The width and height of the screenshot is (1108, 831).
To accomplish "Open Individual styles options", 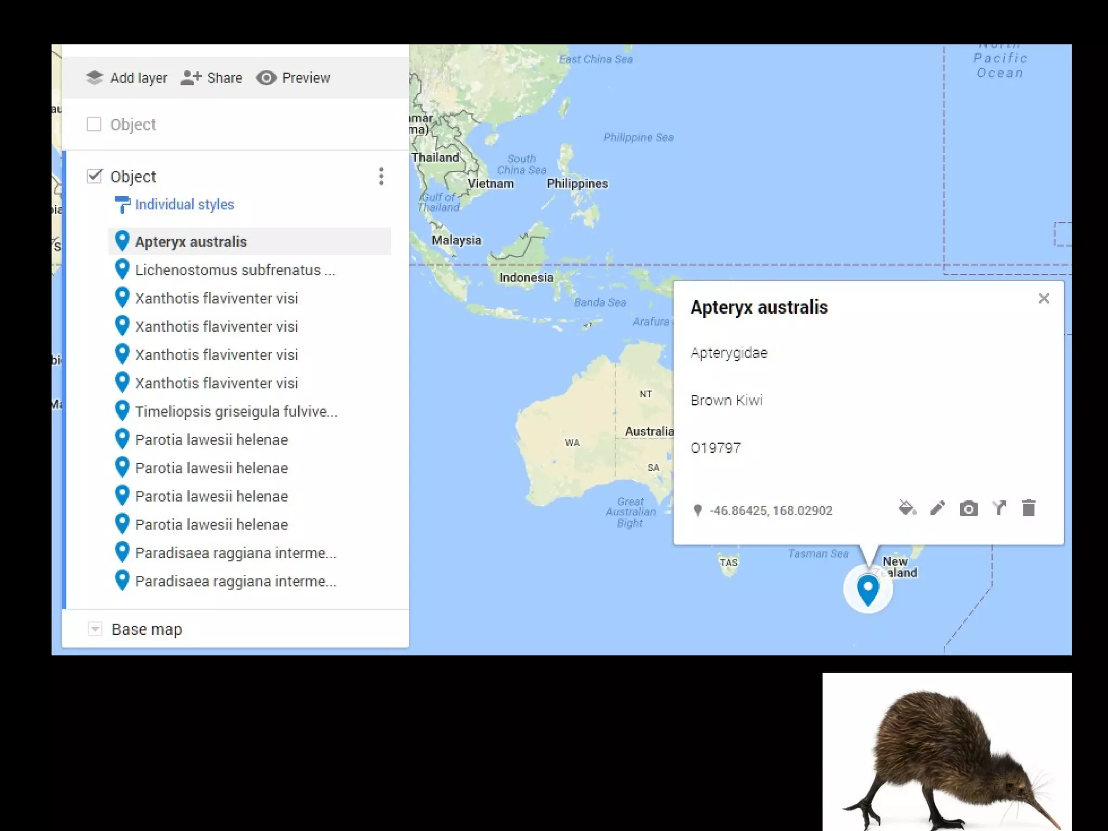I will [184, 205].
